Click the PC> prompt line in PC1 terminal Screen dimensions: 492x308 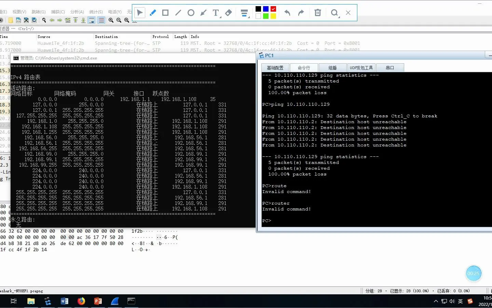click(x=266, y=221)
